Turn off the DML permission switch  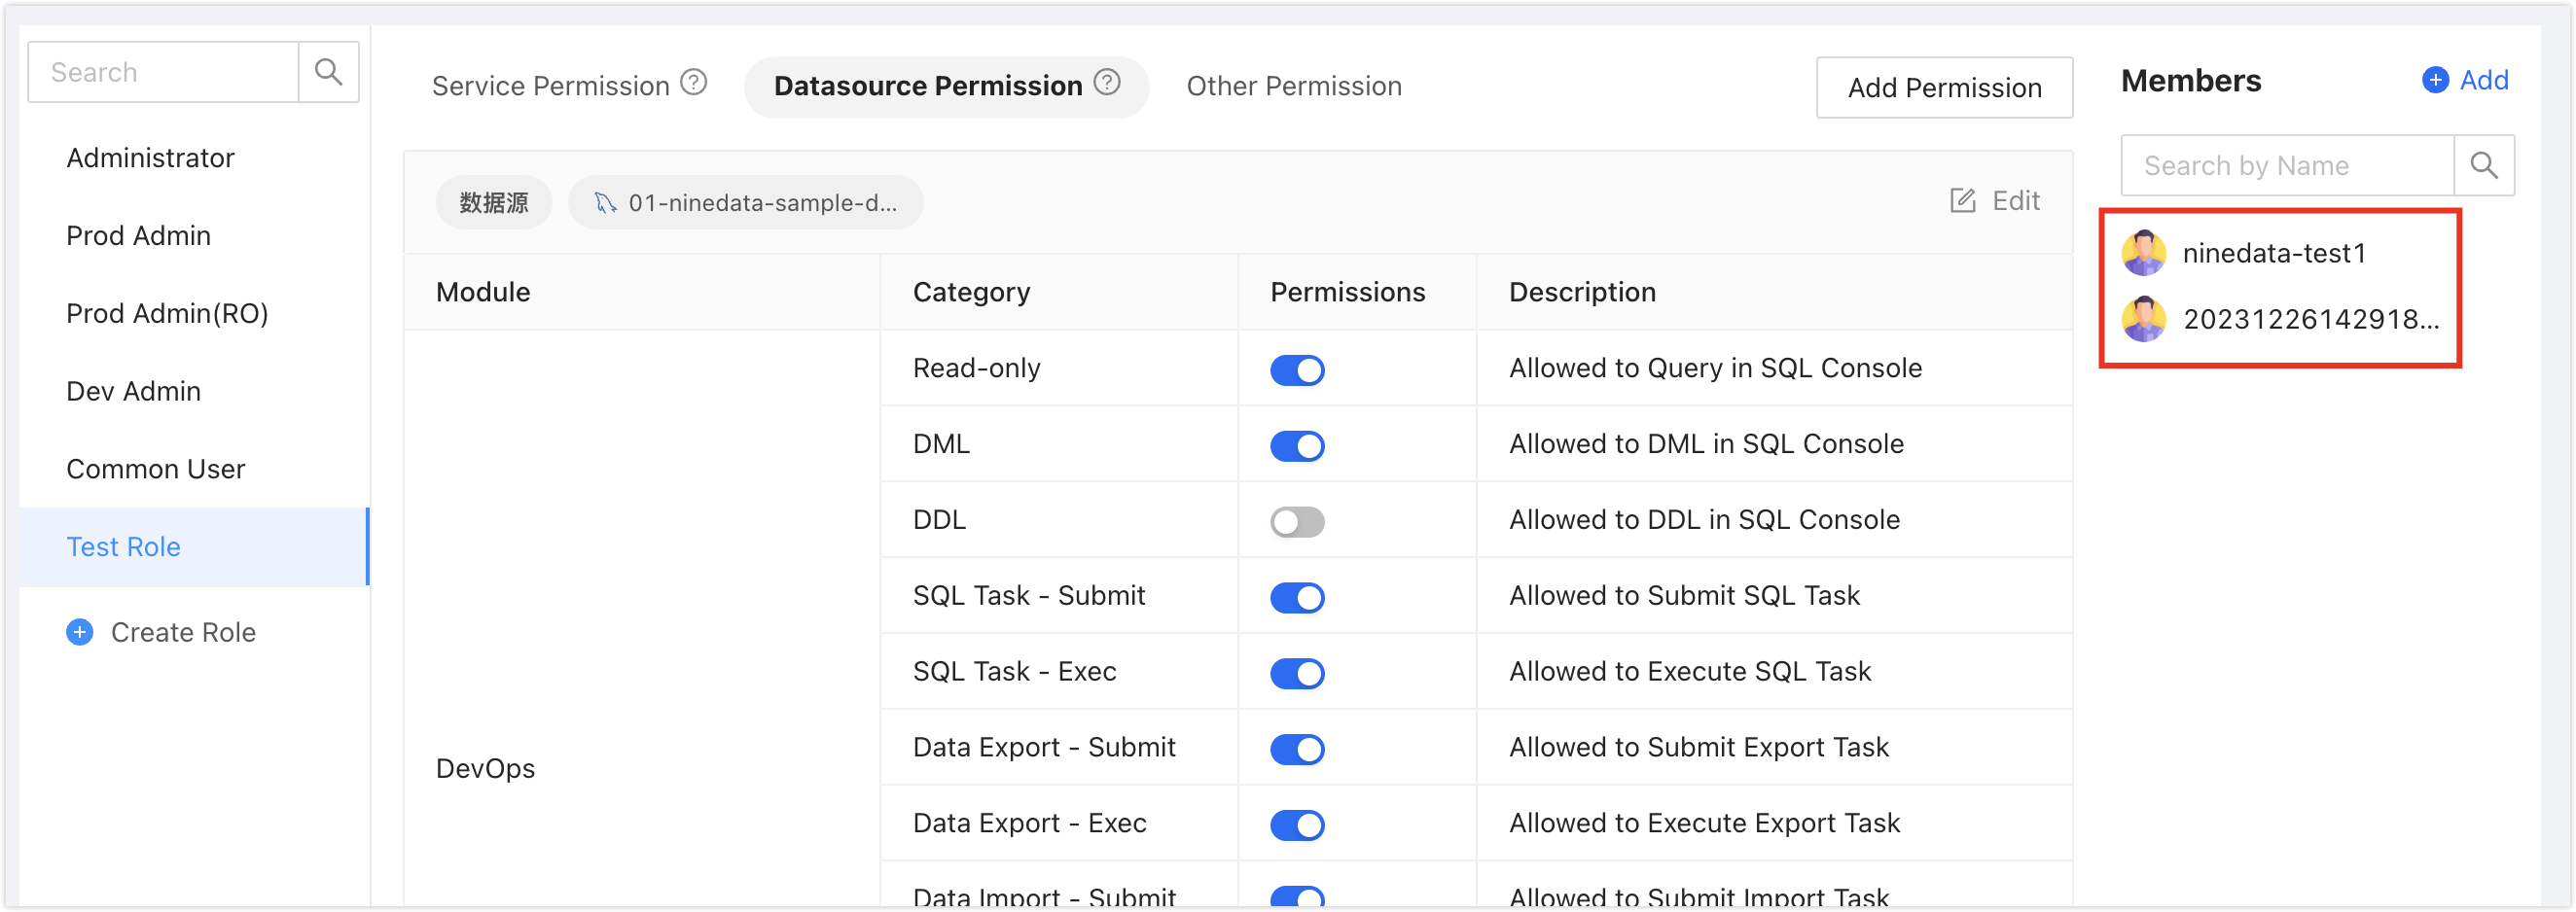tap(1297, 446)
